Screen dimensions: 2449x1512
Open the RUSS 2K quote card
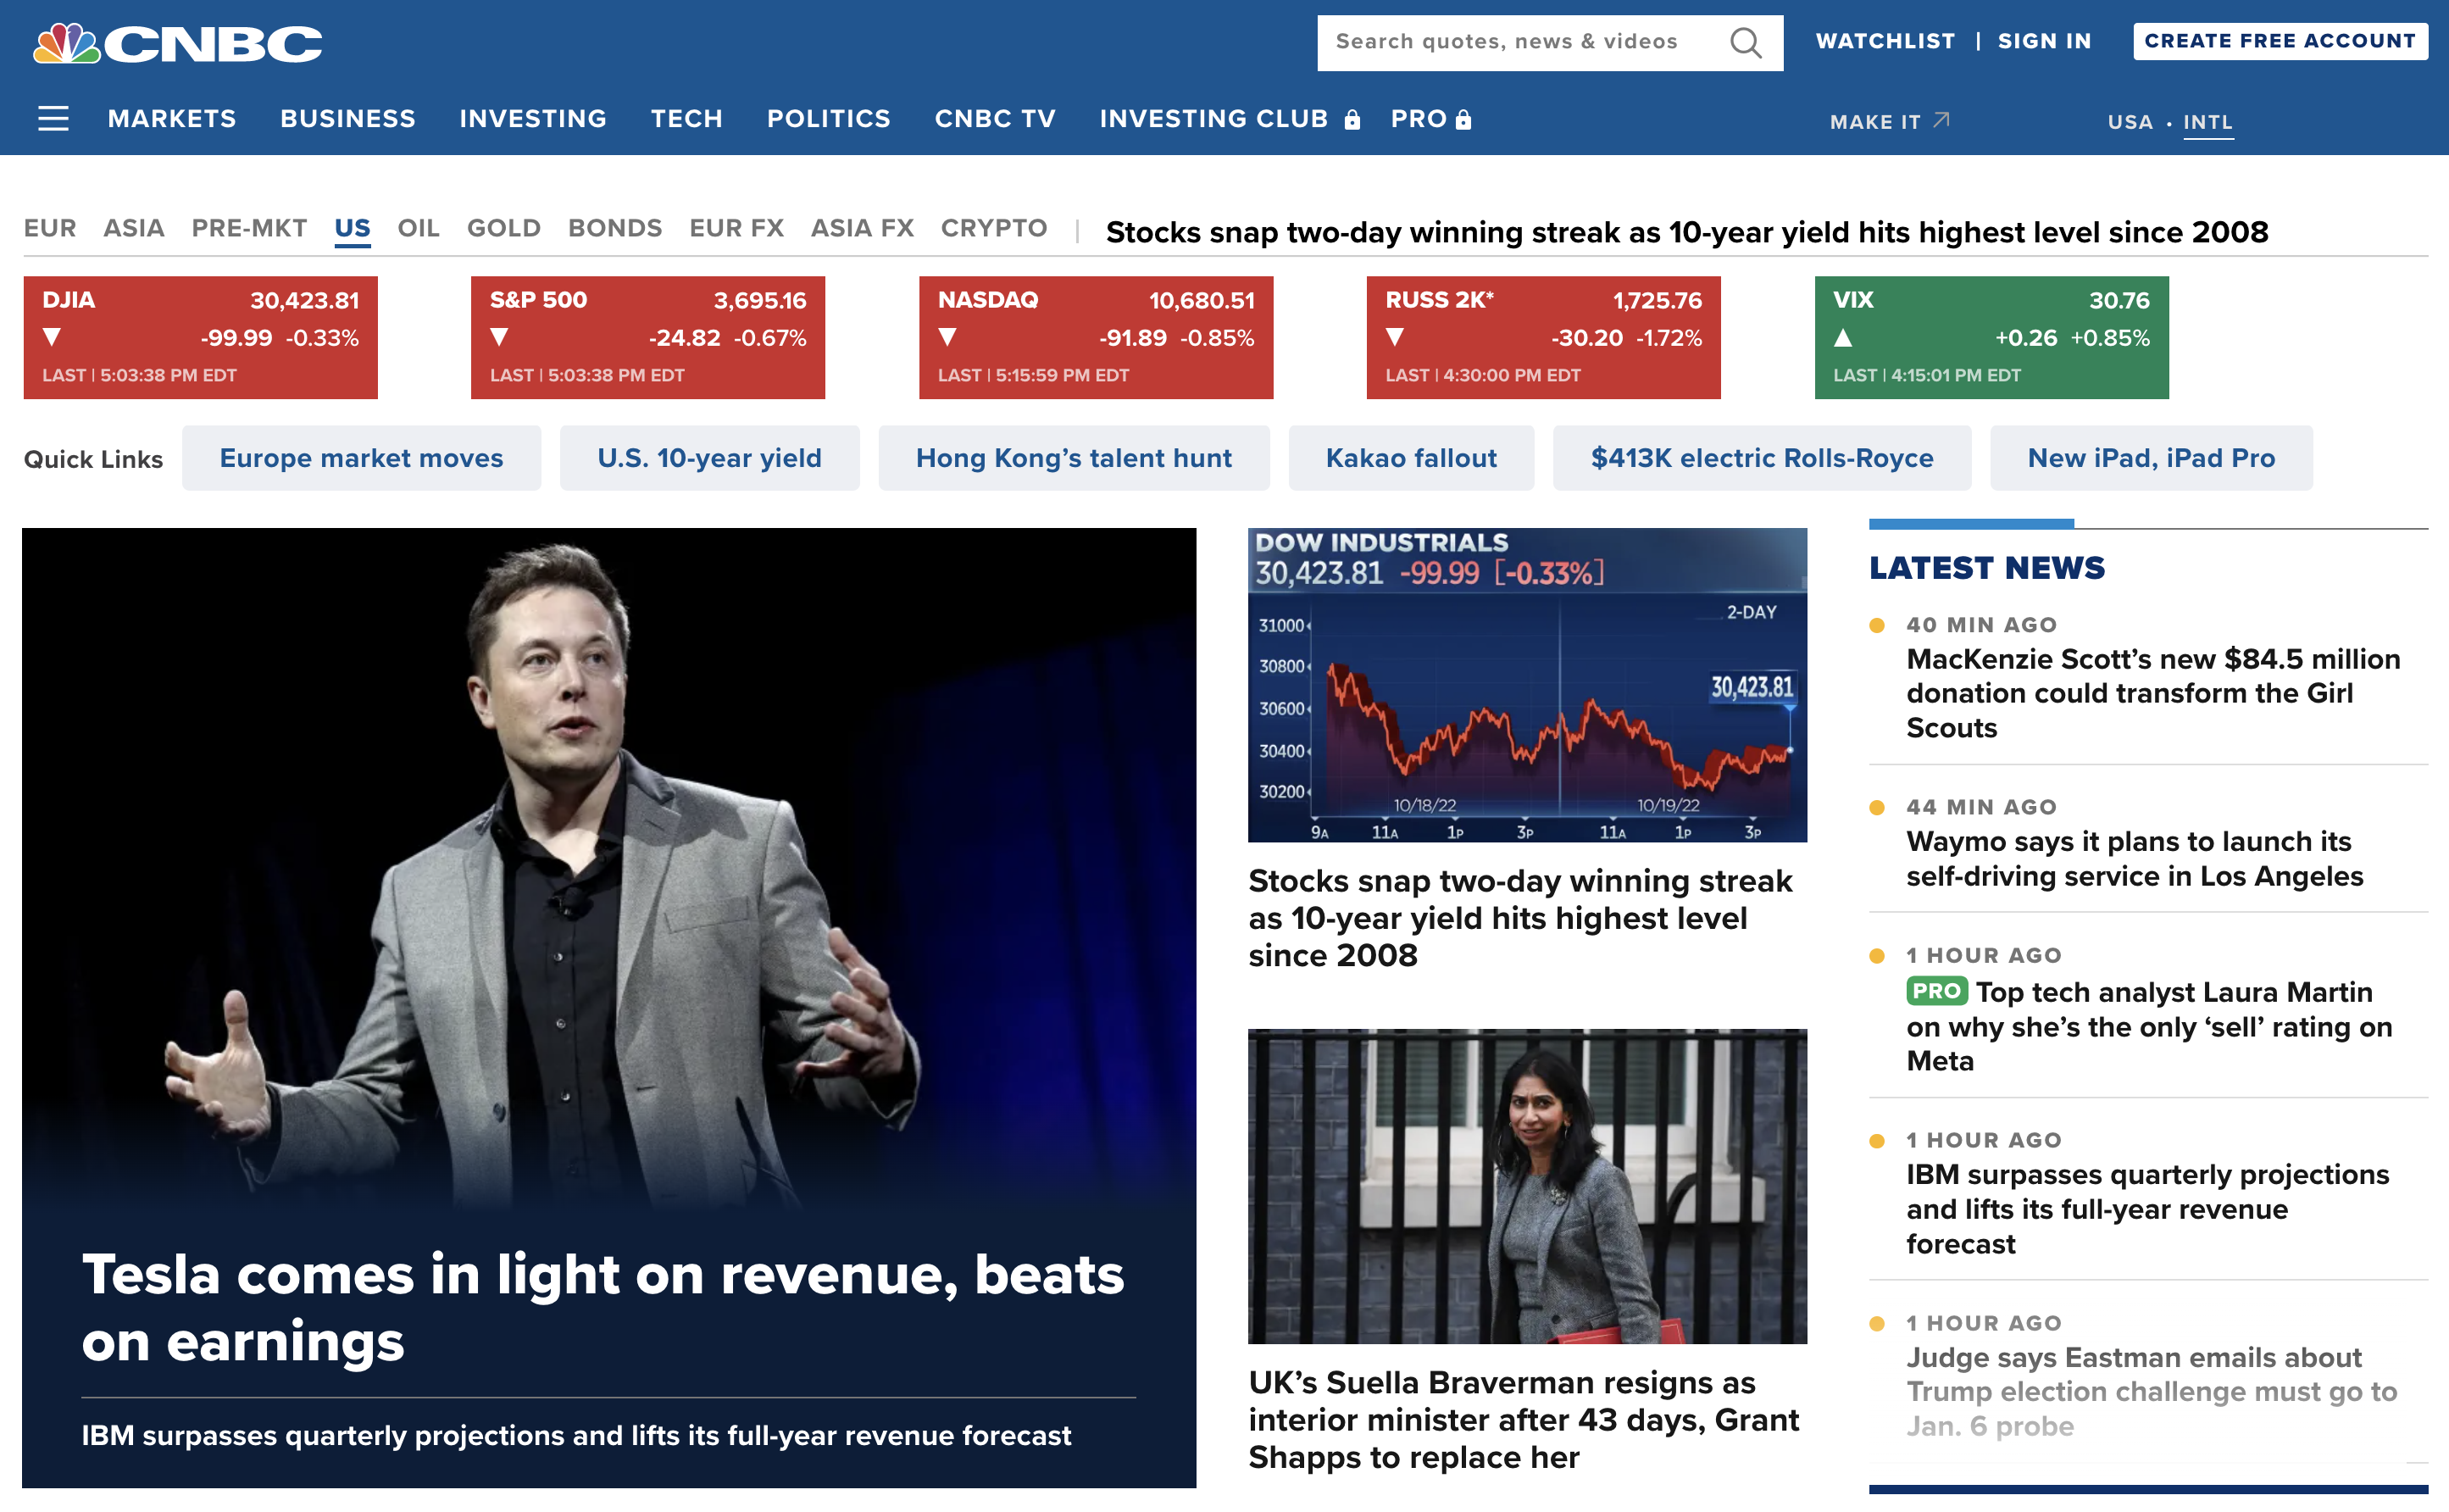[x=1543, y=337]
